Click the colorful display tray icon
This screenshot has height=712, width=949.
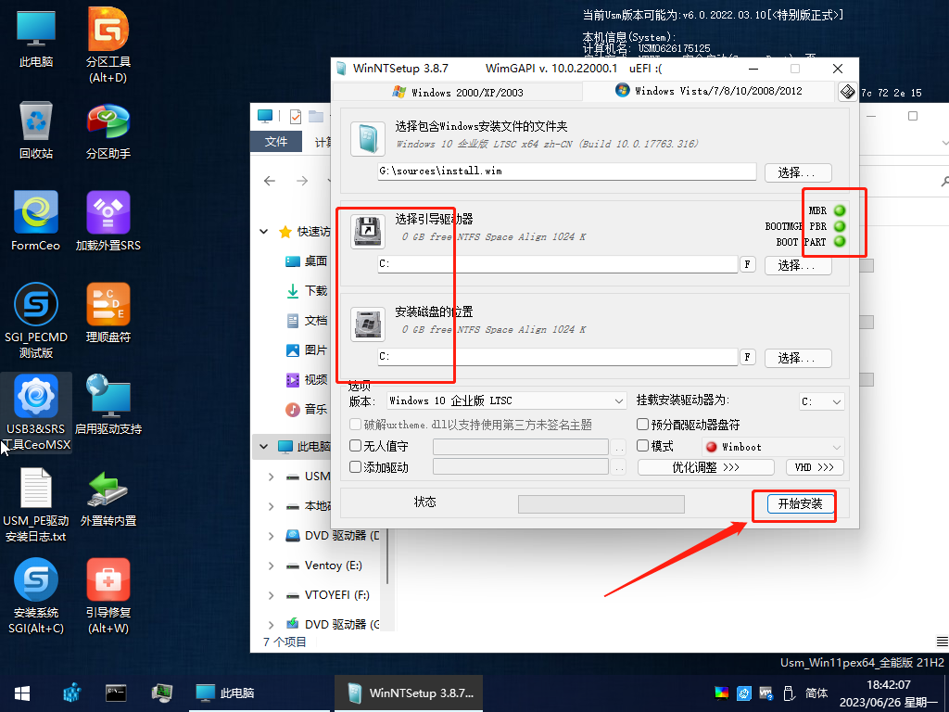[x=721, y=693]
